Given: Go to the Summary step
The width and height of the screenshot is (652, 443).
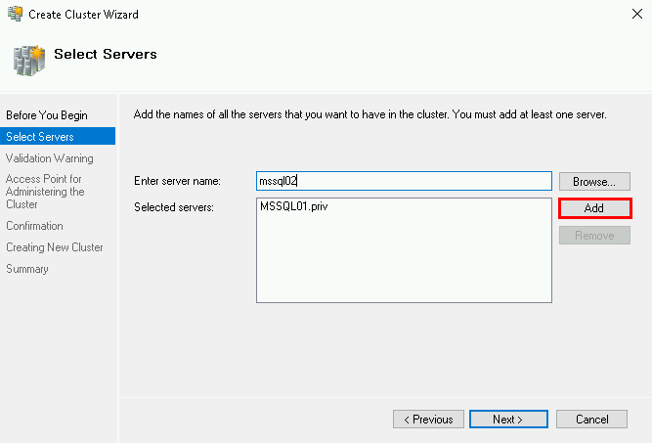Looking at the screenshot, I should point(27,269).
